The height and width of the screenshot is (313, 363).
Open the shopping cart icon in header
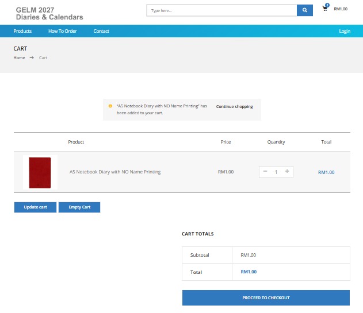click(x=325, y=9)
